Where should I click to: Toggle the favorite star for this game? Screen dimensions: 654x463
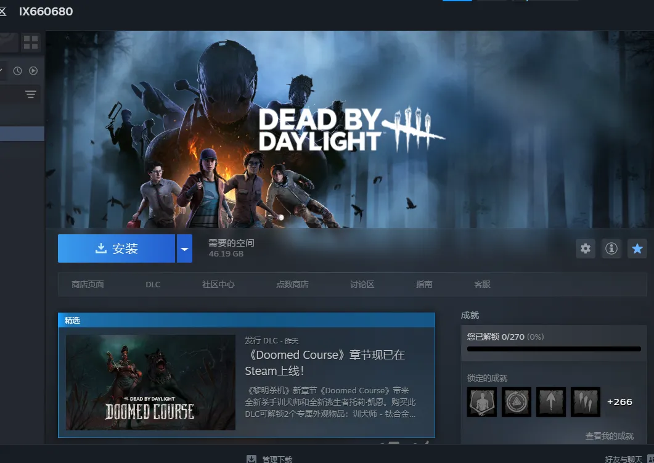tap(637, 248)
